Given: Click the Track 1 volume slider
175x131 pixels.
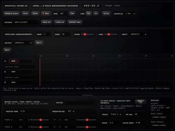Looking at the screenshot, I should pyautogui.click(x=41, y=120).
